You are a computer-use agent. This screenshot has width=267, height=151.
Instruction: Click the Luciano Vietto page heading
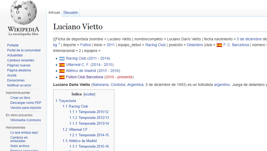coord(78,27)
